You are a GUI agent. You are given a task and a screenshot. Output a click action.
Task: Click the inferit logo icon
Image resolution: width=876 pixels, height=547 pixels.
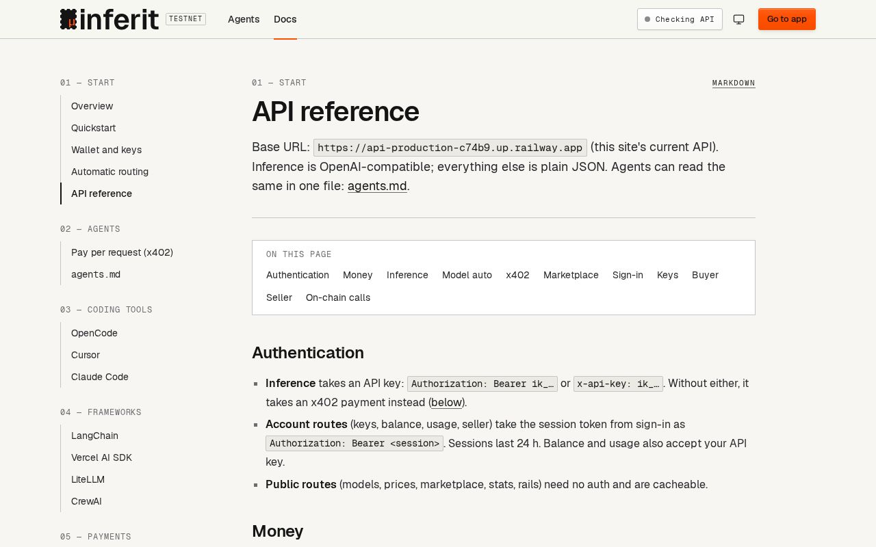coord(68,19)
